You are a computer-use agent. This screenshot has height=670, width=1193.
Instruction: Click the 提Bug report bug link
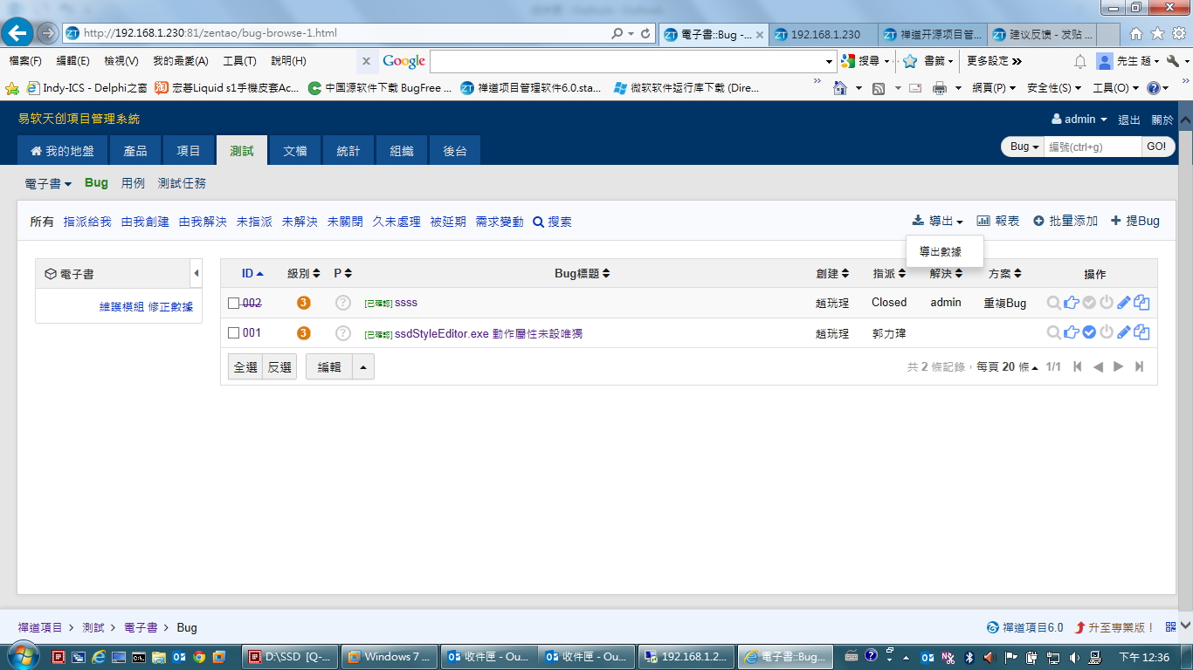point(1134,222)
